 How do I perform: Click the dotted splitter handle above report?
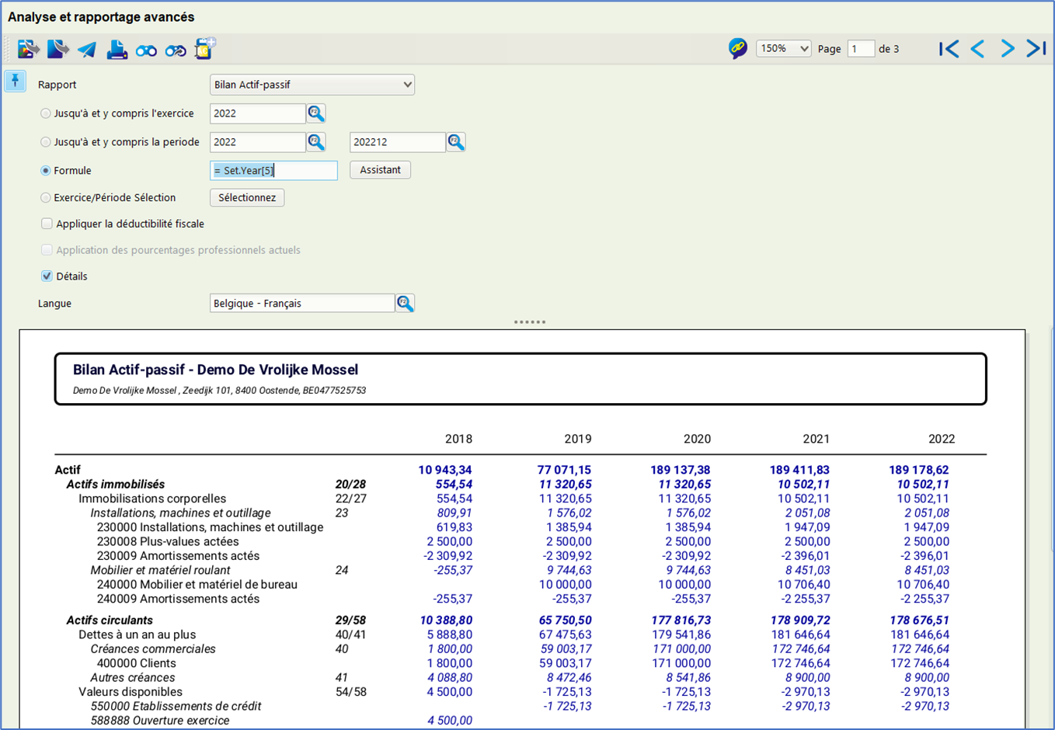point(530,322)
